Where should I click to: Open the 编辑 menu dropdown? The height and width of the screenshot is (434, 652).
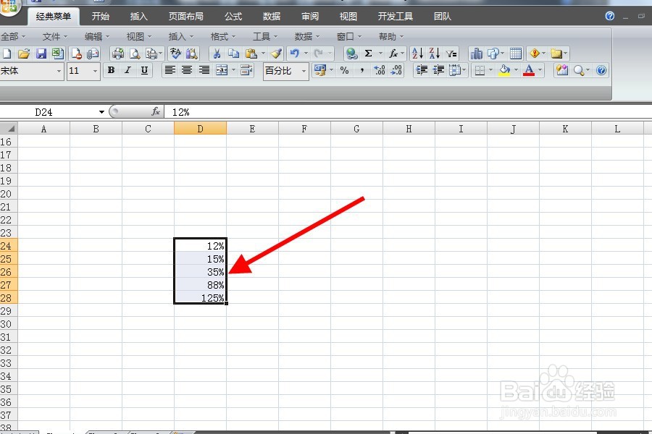click(x=97, y=37)
